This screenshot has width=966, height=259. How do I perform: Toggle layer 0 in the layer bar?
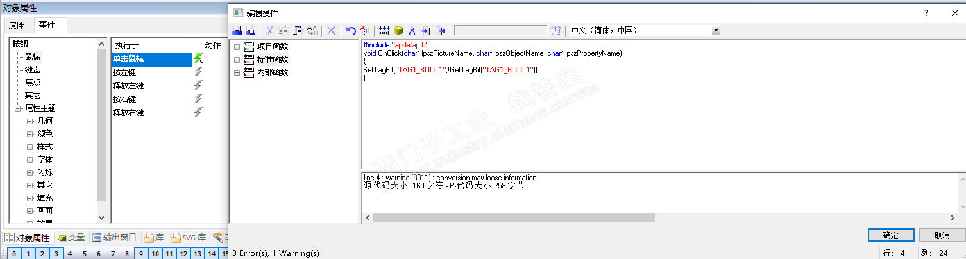point(13,254)
